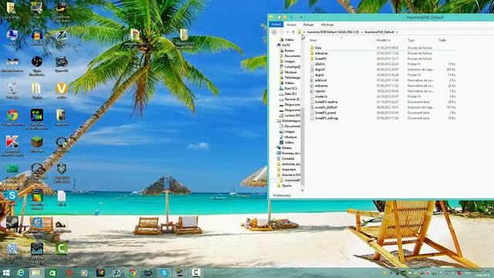This screenshot has width=494, height=278.
Task: Open File Explorer in the taskbar
Action: pyautogui.click(x=36, y=273)
